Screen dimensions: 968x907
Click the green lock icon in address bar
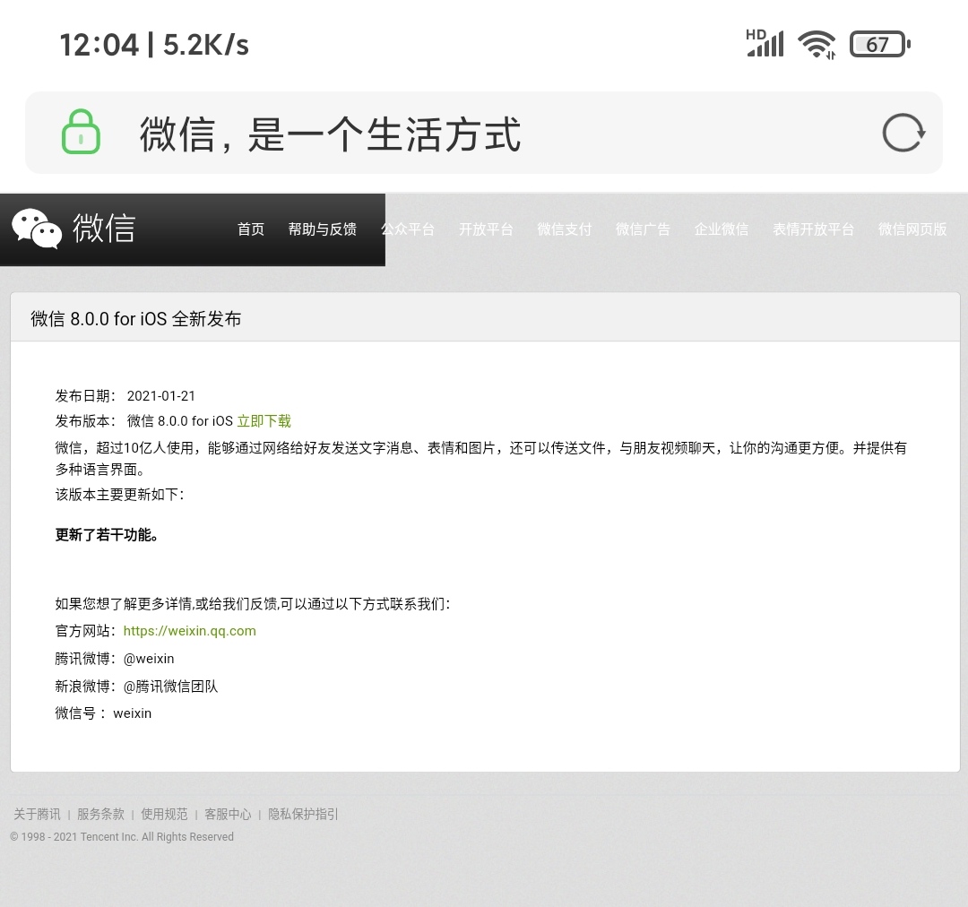[x=81, y=132]
